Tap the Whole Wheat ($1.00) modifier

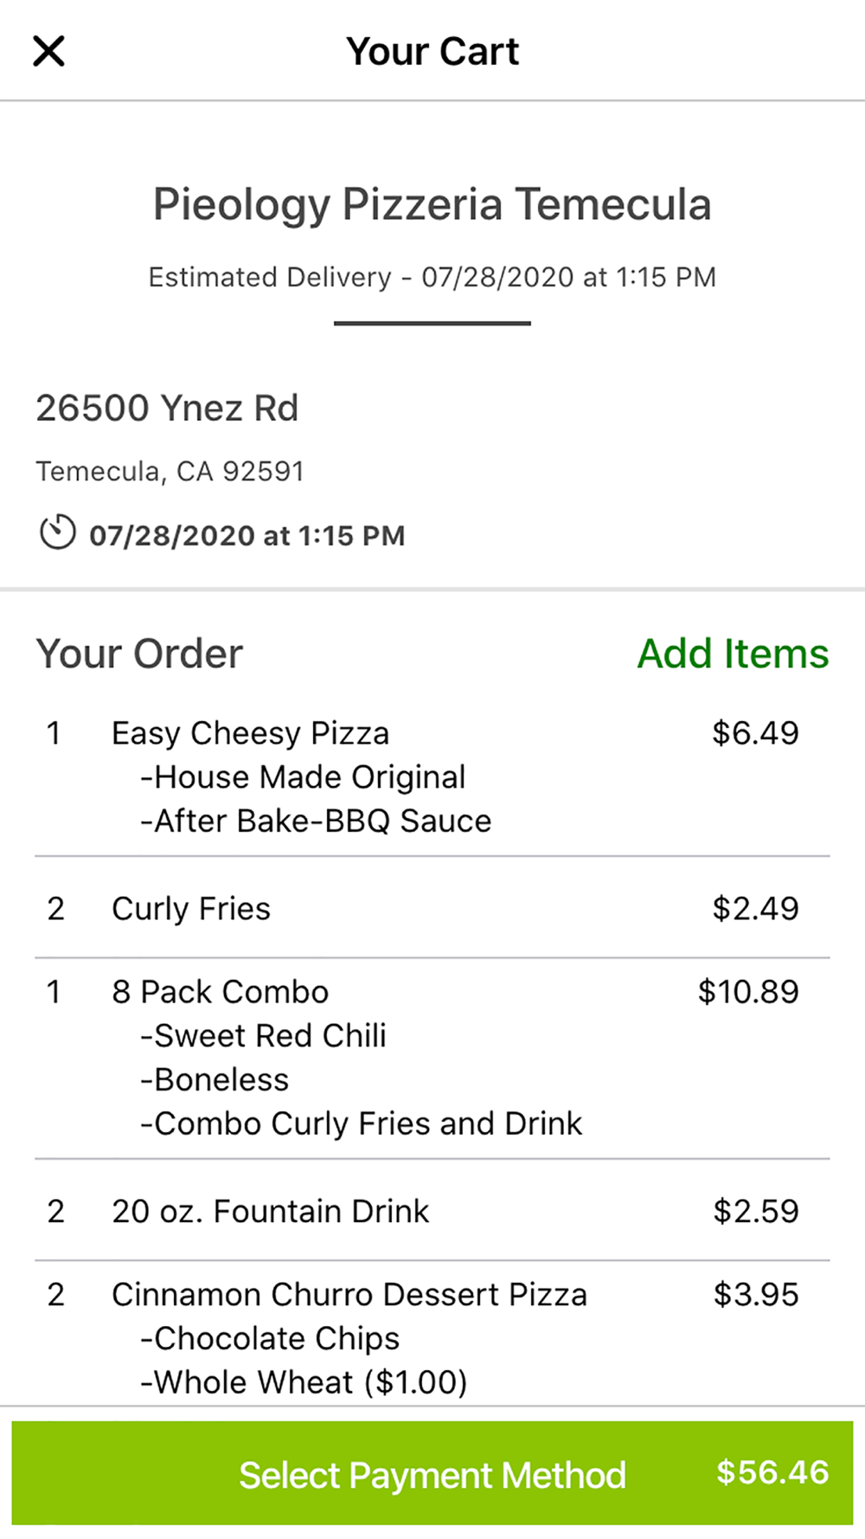304,1382
